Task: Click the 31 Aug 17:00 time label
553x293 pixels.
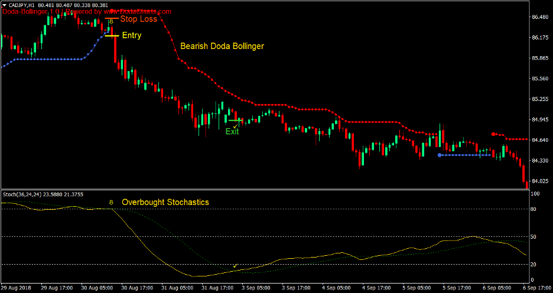Action: point(217,288)
